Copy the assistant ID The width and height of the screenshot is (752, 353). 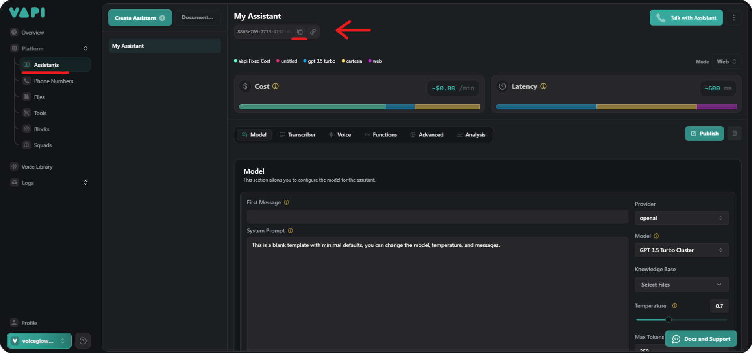coord(300,32)
